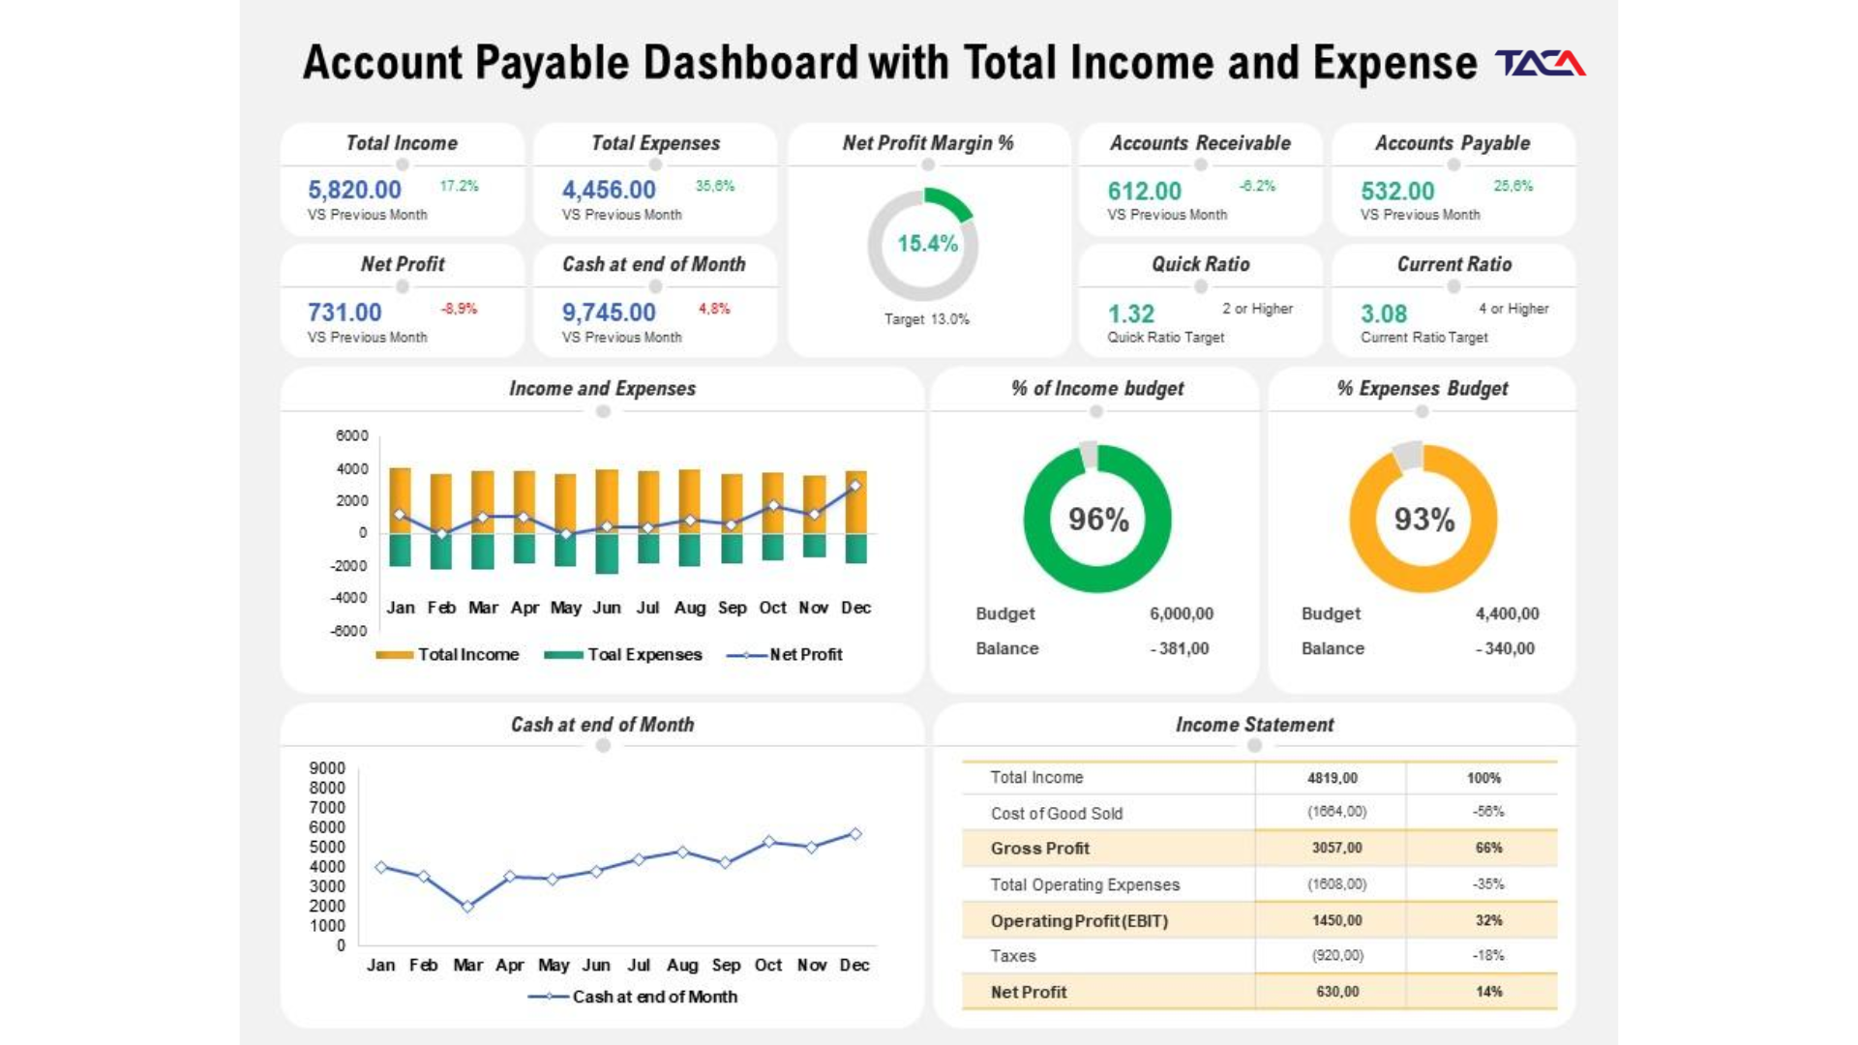Screen dimensions: 1858x1045
Task: Select the Gross Profit row label
Action: click(1040, 849)
